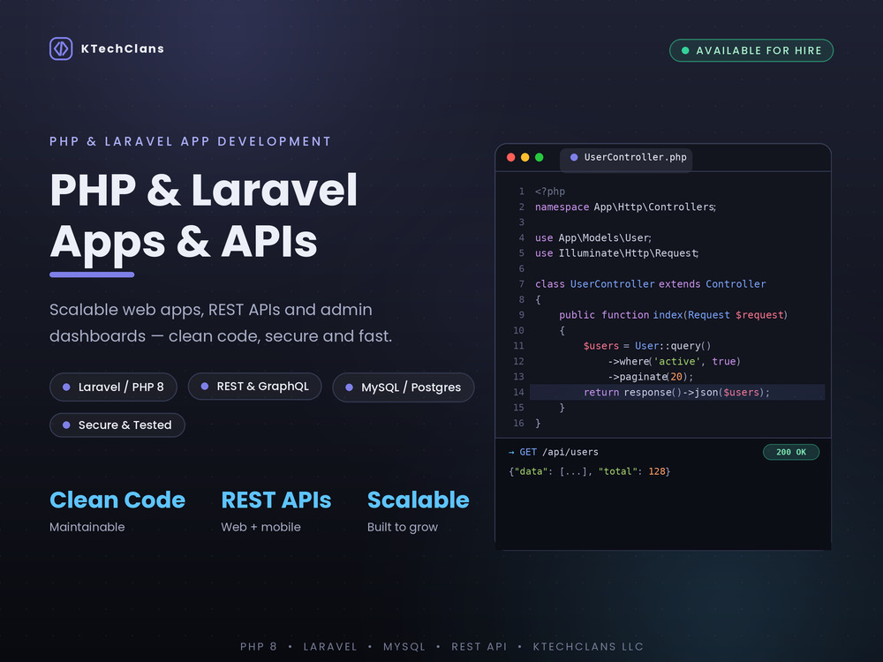Image resolution: width=883 pixels, height=662 pixels.
Task: Click the green status dot in hire badge
Action: click(x=685, y=50)
